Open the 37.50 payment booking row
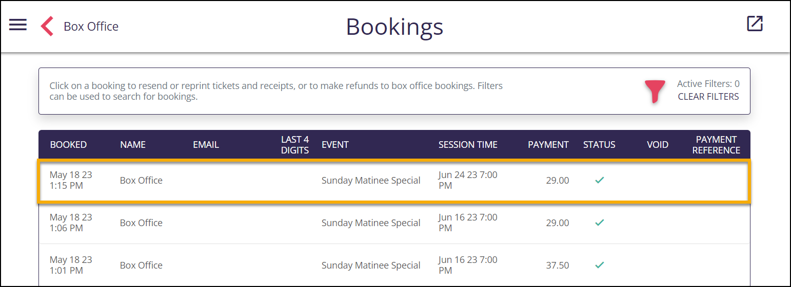The height and width of the screenshot is (287, 791). pyautogui.click(x=394, y=265)
